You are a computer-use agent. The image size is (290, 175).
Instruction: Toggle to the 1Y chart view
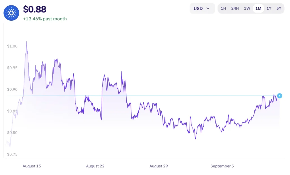[269, 8]
